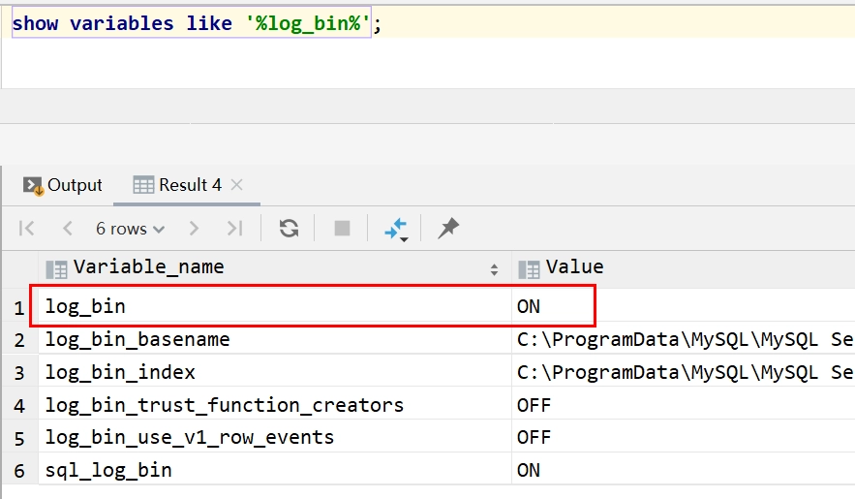Go to previous page of results
This screenshot has height=499, width=855.
click(68, 228)
